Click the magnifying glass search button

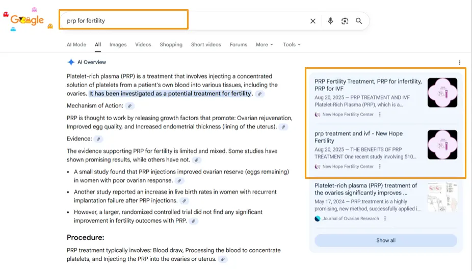pyautogui.click(x=359, y=21)
